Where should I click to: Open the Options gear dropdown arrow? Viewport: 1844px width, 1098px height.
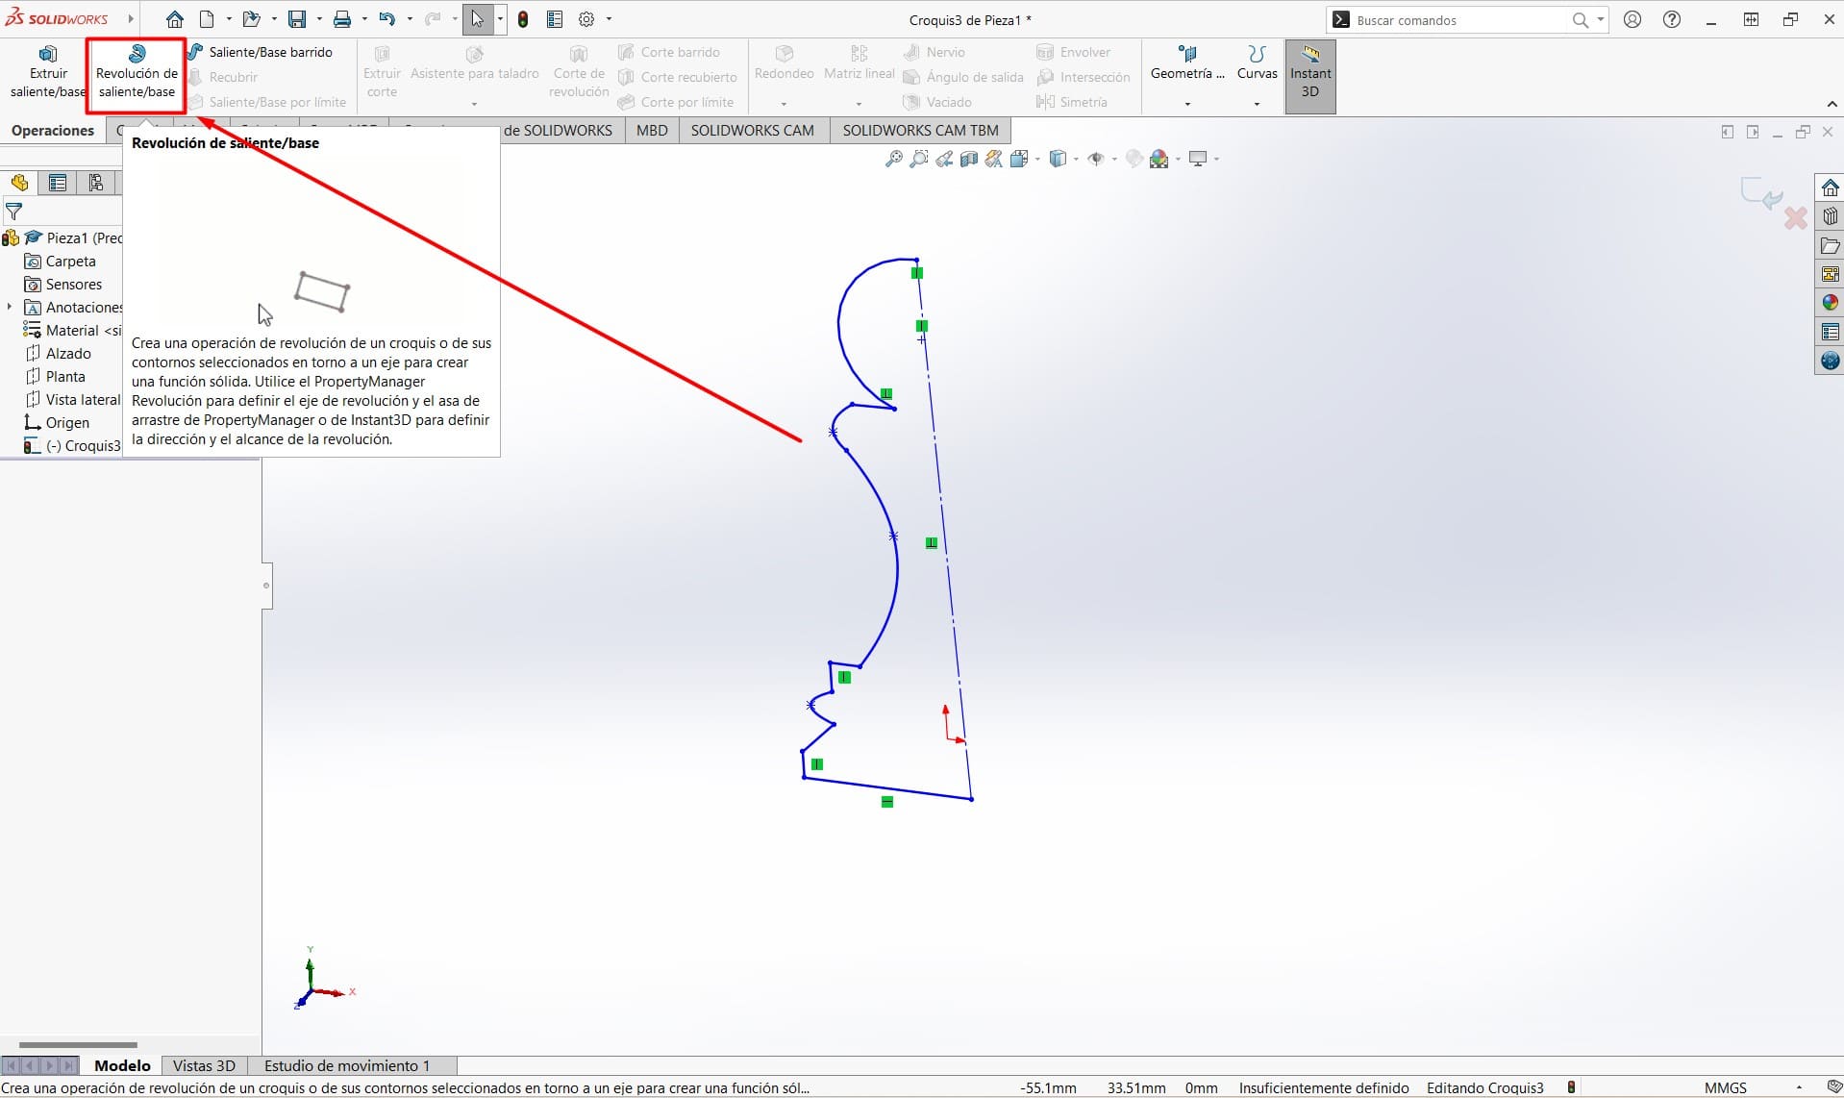coord(609,19)
